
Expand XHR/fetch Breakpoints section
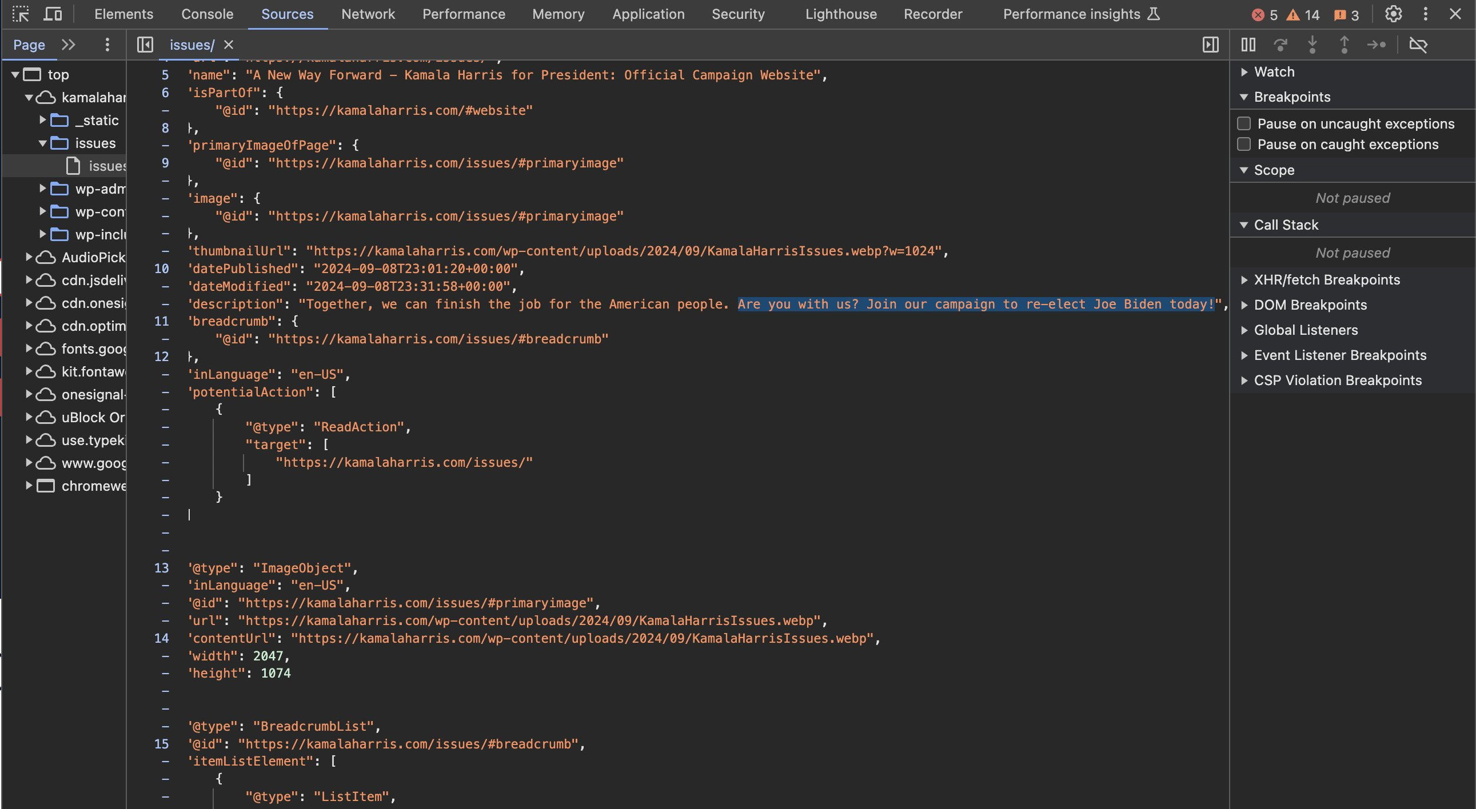(x=1244, y=280)
